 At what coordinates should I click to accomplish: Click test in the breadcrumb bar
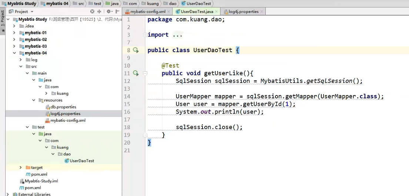coord(95,4)
